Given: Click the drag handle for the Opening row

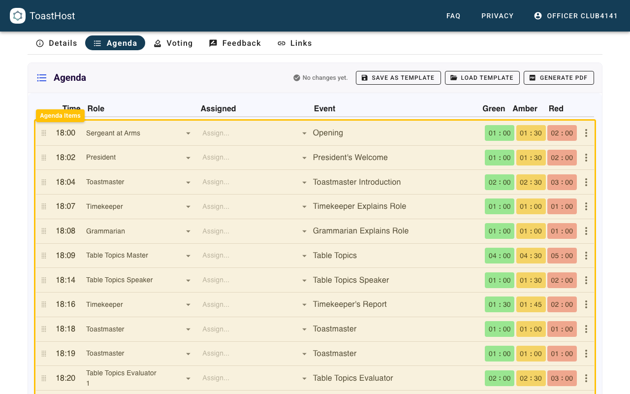Looking at the screenshot, I should tap(43, 132).
